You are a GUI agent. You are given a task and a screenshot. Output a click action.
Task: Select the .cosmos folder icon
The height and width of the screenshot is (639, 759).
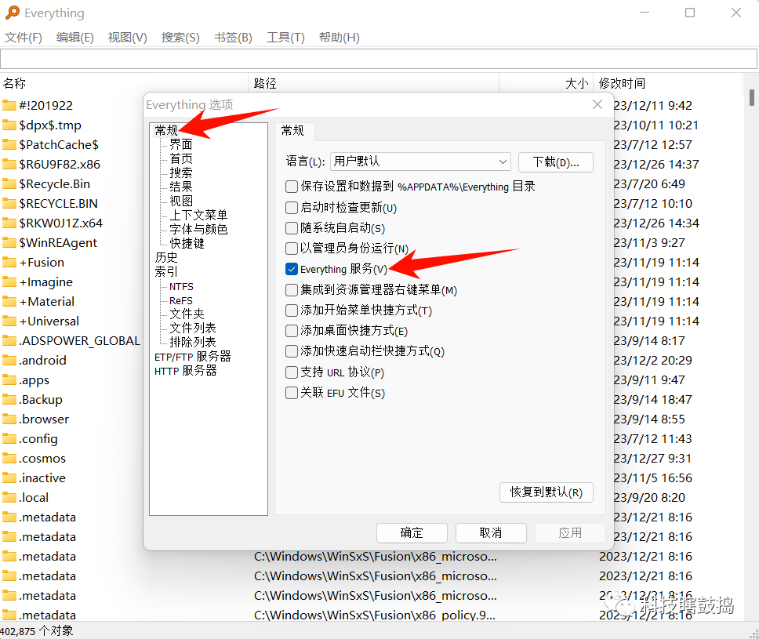click(x=9, y=458)
